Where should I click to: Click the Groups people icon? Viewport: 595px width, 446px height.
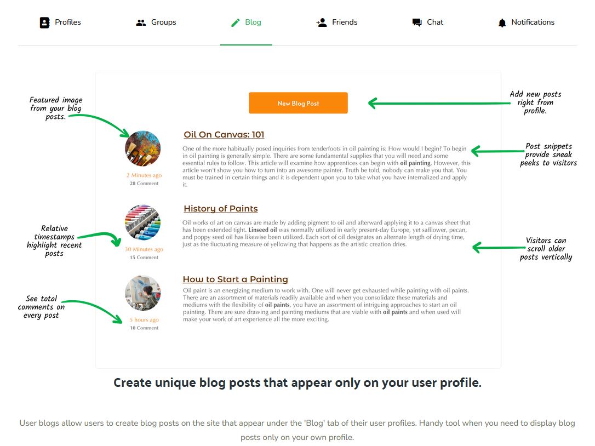pos(141,23)
